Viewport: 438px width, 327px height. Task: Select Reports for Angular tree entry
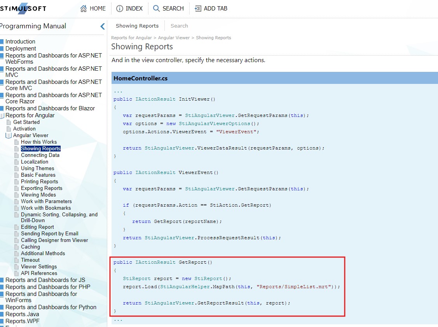[x=30, y=115]
